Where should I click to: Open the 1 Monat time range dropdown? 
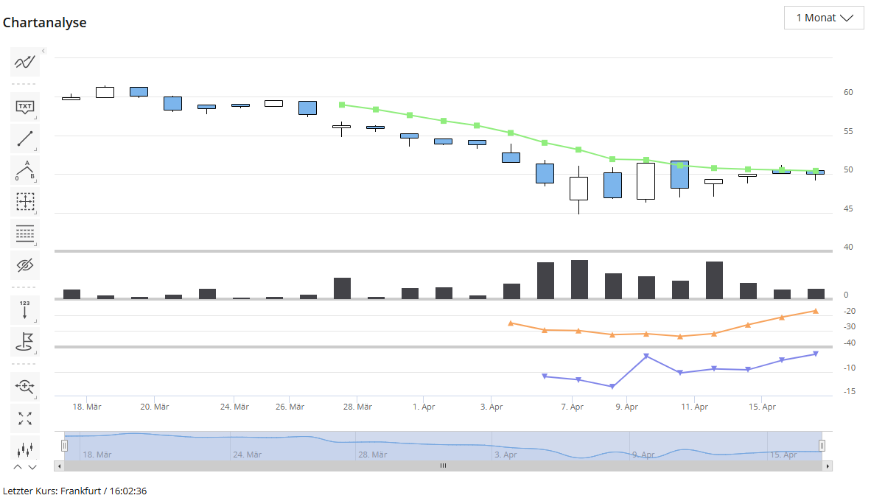coord(823,18)
